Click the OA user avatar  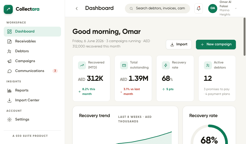[212, 8]
